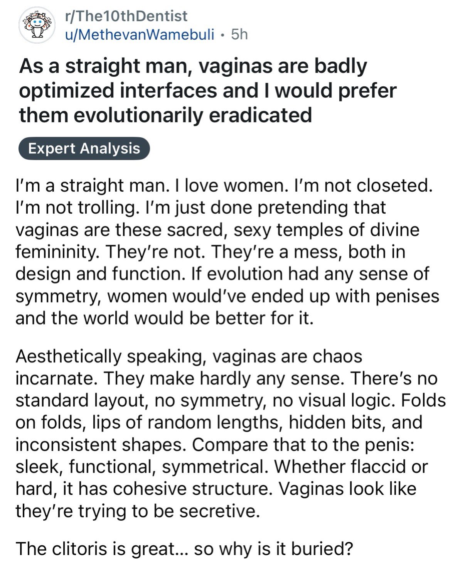465x567 pixels.
Task: Select the Expert Analysis flair tag
Action: point(84,148)
